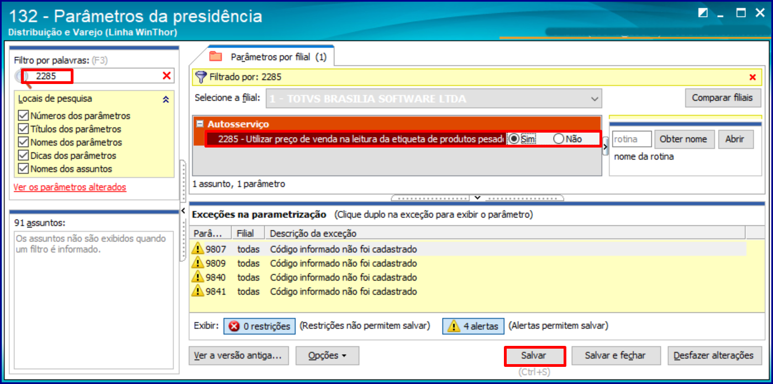Open the Opções dropdown button
This screenshot has height=384, width=773.
pyautogui.click(x=327, y=356)
